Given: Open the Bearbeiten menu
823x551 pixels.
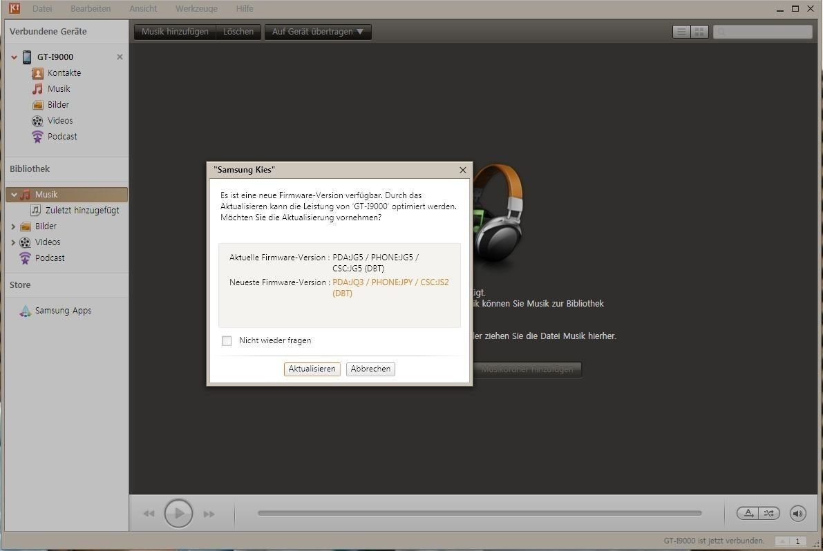Looking at the screenshot, I should (91, 8).
